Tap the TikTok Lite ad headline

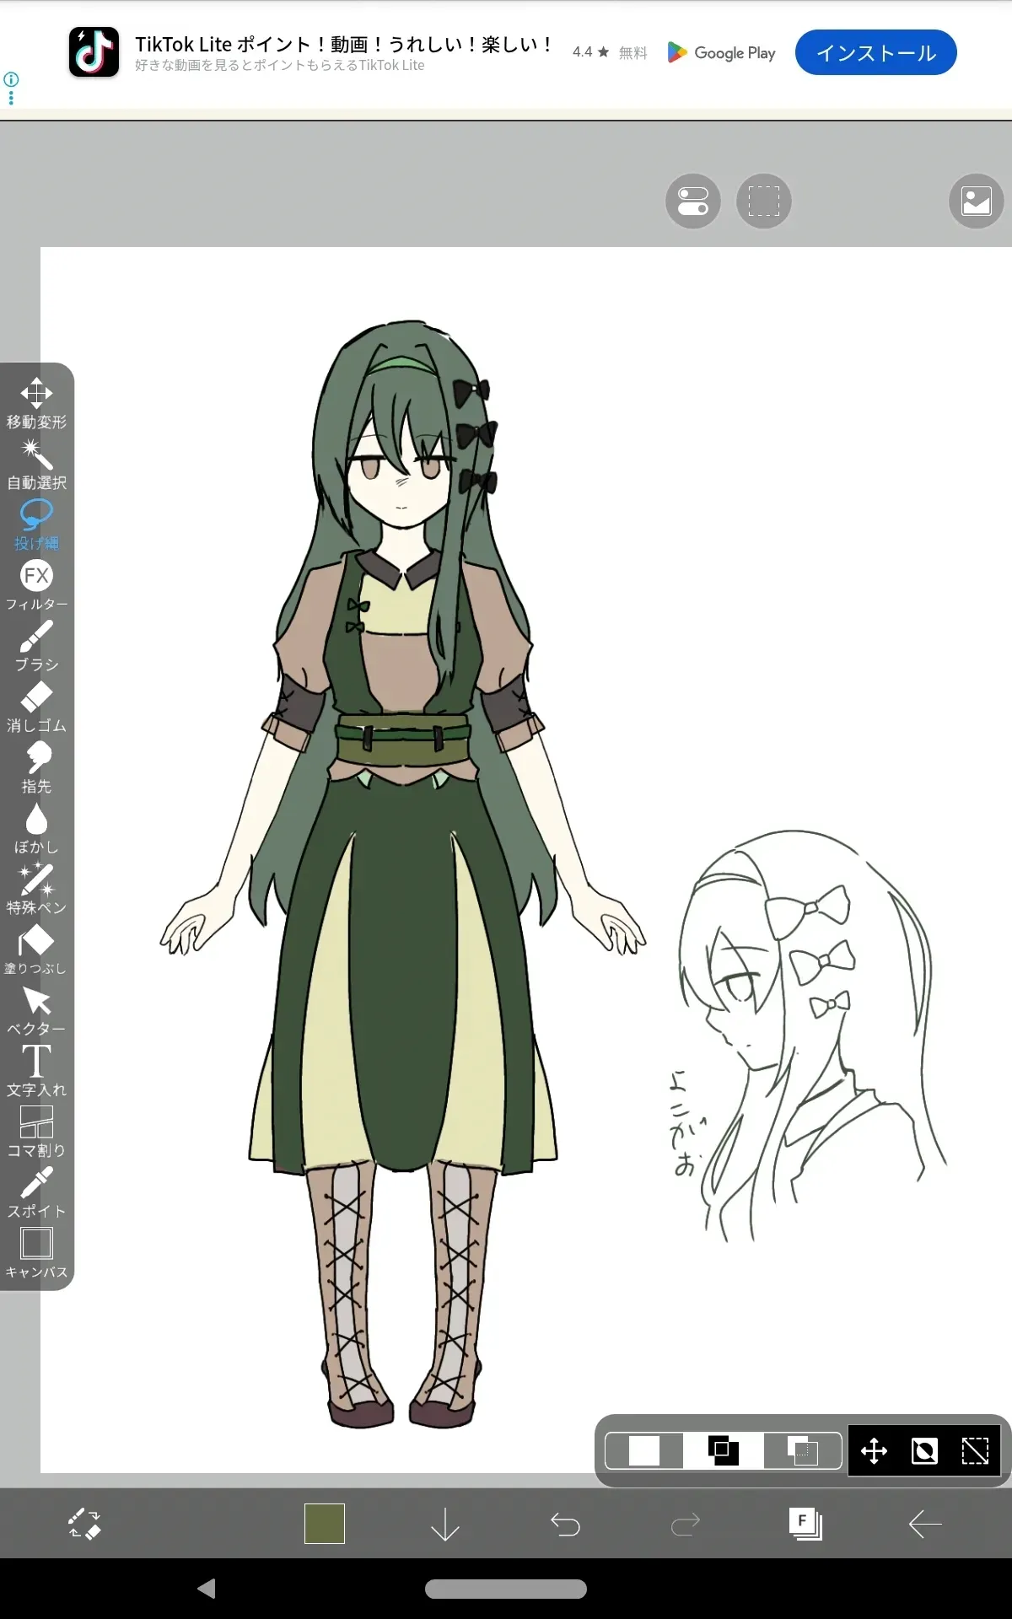click(x=343, y=44)
